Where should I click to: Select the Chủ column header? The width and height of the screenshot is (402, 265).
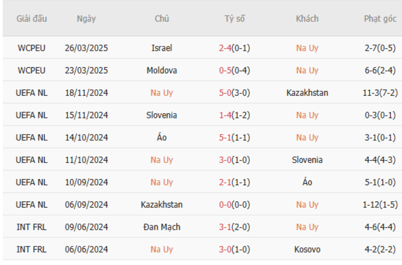click(x=162, y=19)
